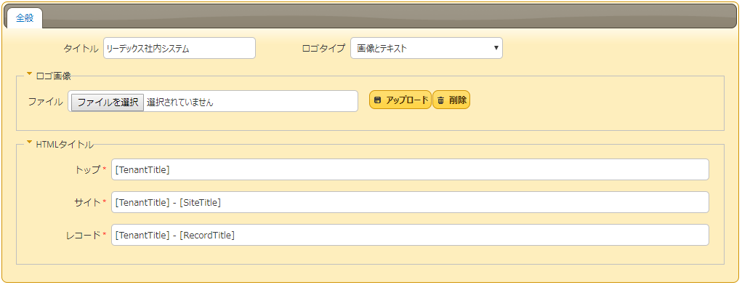The width and height of the screenshot is (742, 285).
Task: Click the HTMLタイトル legend text
Action: click(x=65, y=145)
